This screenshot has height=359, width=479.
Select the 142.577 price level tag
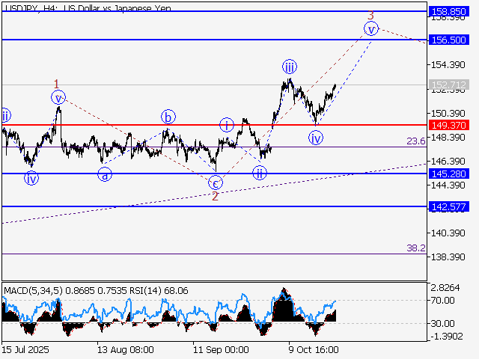coord(448,206)
